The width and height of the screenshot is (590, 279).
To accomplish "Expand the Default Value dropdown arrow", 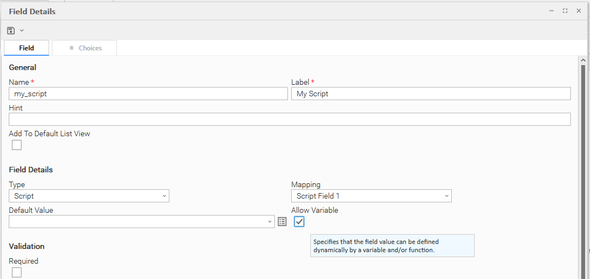I will (270, 222).
